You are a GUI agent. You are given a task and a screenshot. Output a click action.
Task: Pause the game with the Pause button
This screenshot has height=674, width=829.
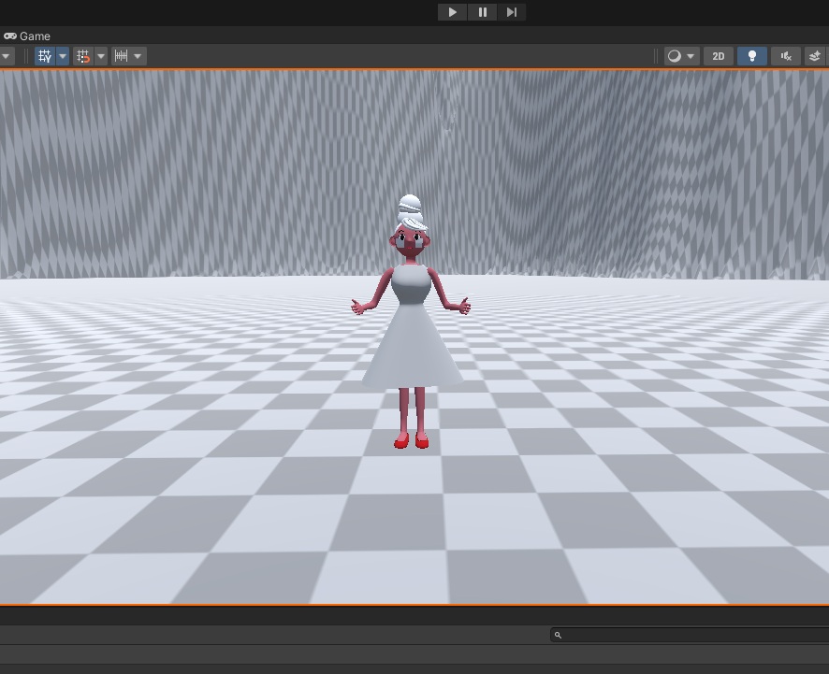[x=483, y=12]
